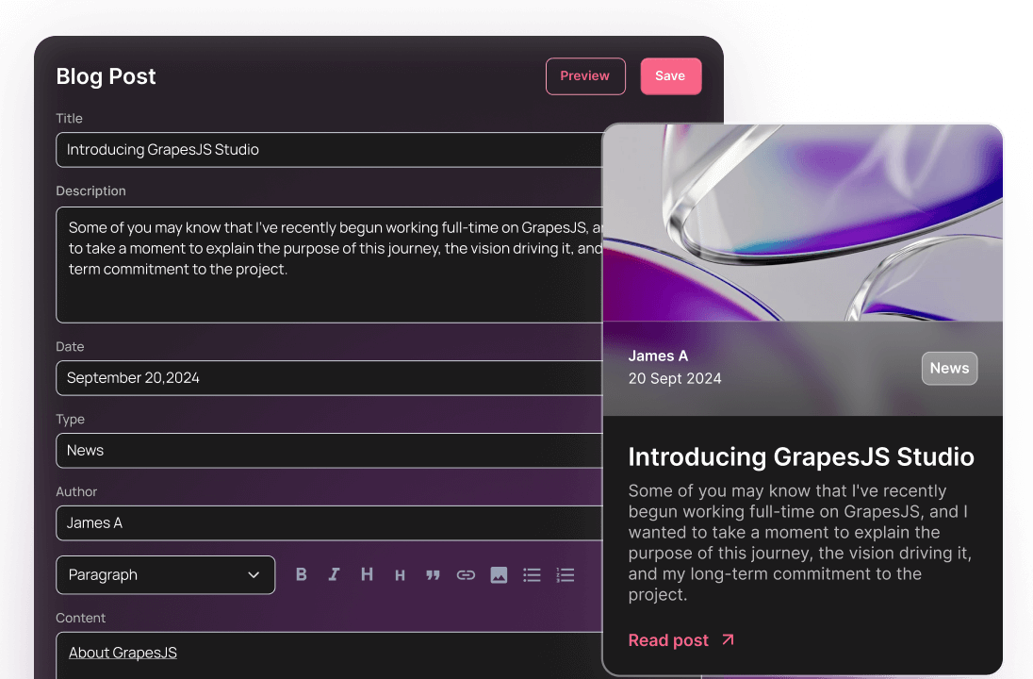Screen dimensions: 1033x679
Task: Click the Description field label
Action: tap(90, 190)
